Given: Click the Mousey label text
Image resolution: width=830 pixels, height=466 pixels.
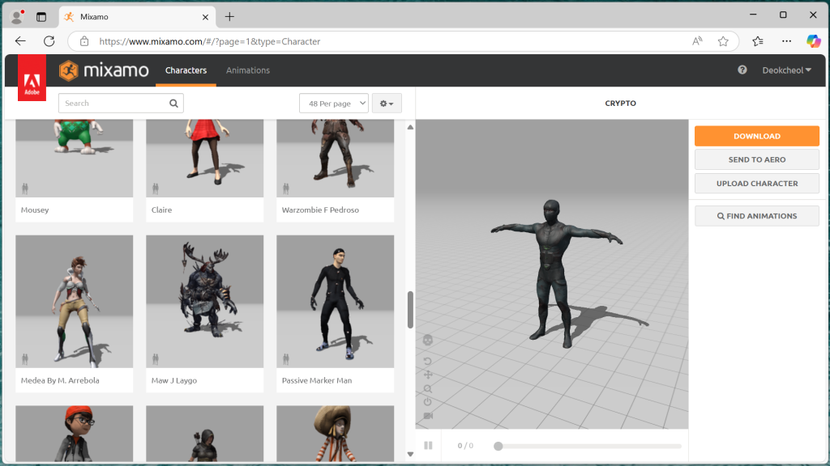Looking at the screenshot, I should [35, 210].
